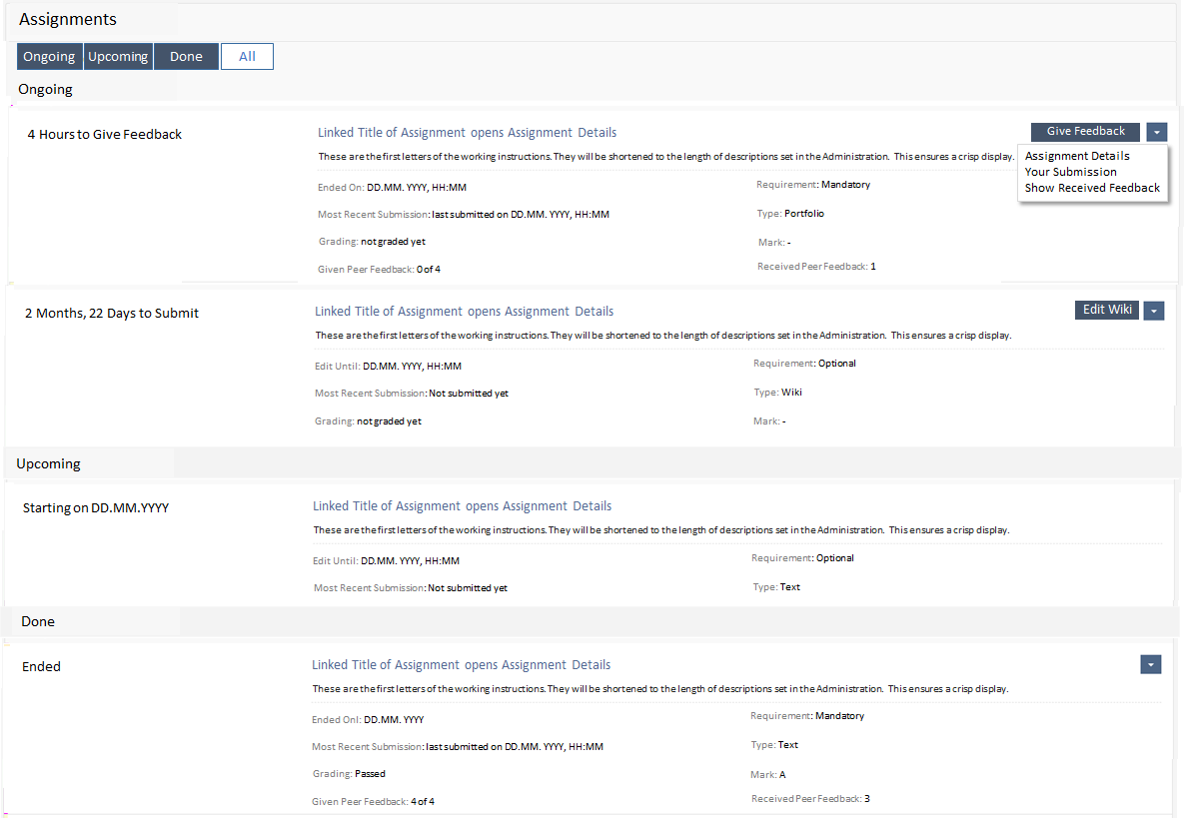Click the Done section heading bar

coord(38,621)
